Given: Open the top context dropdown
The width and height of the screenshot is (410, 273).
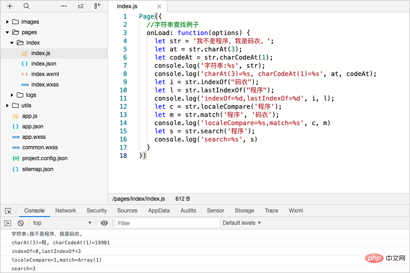Looking at the screenshot, I should [61, 223].
